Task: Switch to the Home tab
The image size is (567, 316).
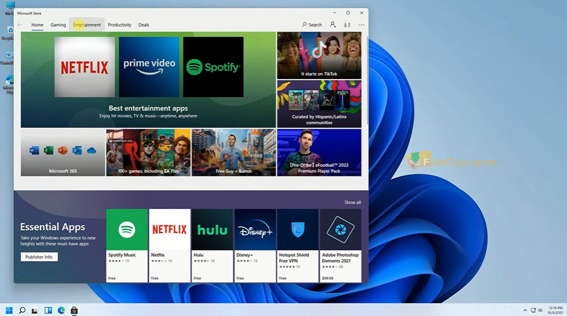Action: [x=37, y=25]
